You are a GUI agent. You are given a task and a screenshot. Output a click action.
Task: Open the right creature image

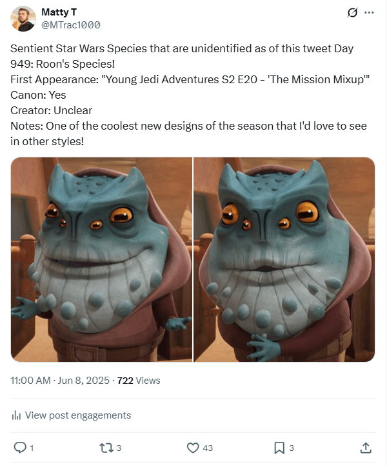click(x=284, y=259)
